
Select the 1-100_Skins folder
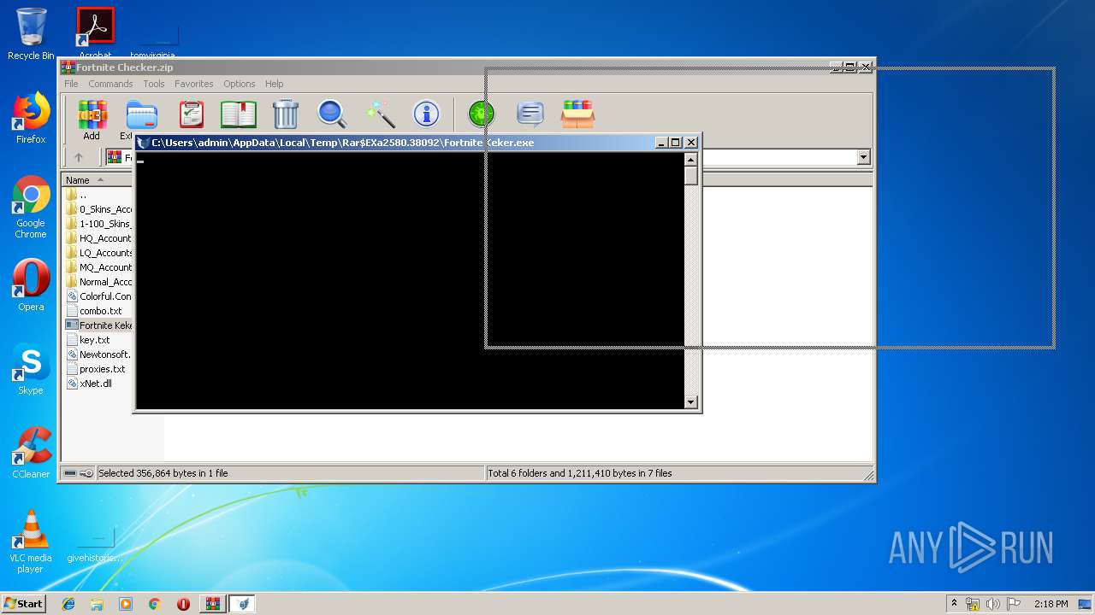(x=98, y=224)
